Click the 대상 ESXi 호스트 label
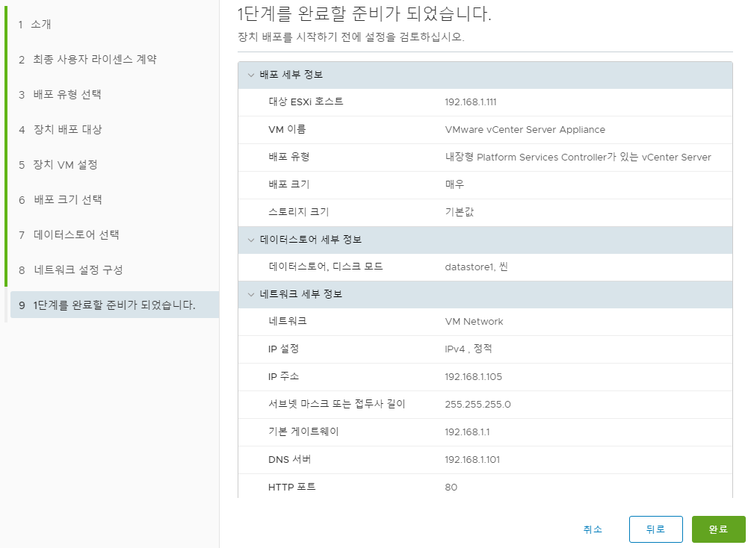751x548 pixels. 306,102
